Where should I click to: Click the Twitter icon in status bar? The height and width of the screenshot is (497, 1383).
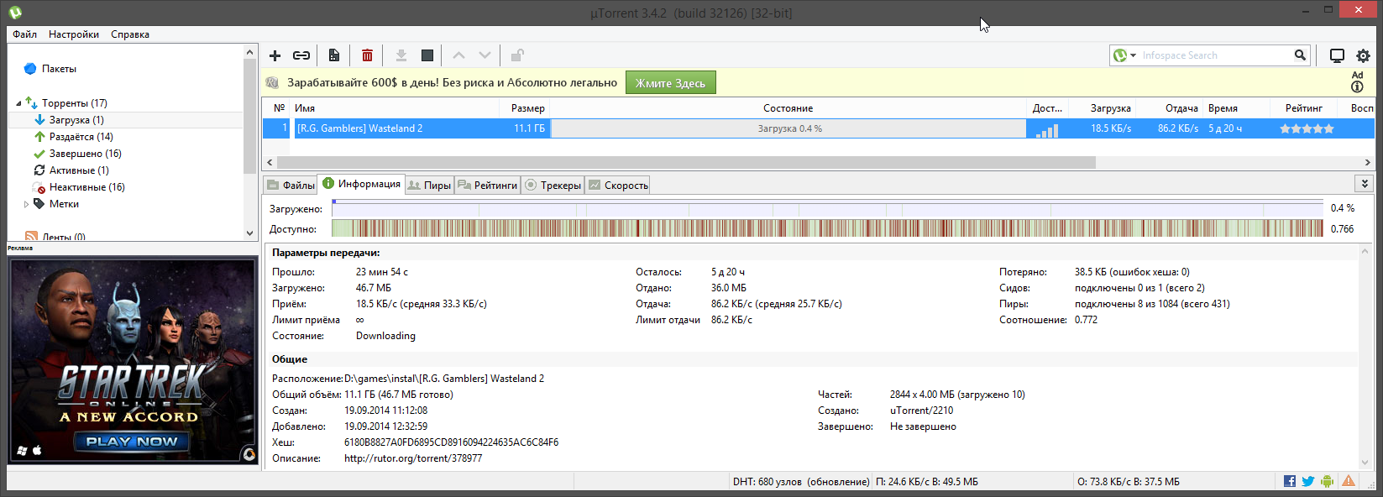[1308, 481]
